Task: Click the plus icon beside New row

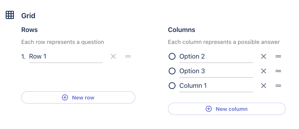Action: click(x=65, y=98)
